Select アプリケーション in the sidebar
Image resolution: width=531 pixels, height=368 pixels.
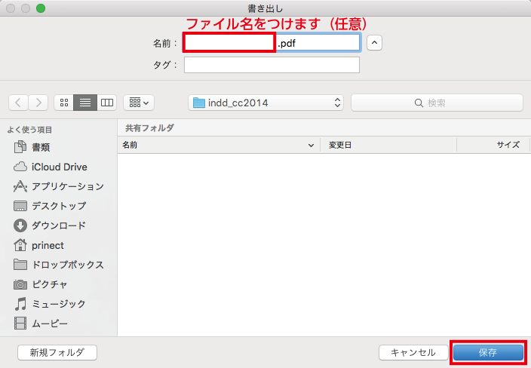(59, 186)
